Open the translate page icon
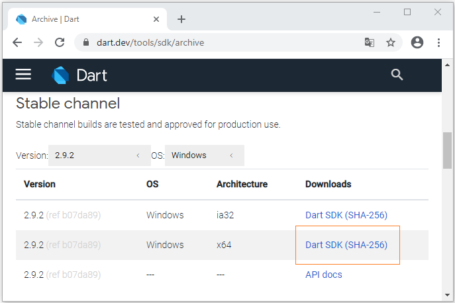 pos(370,42)
